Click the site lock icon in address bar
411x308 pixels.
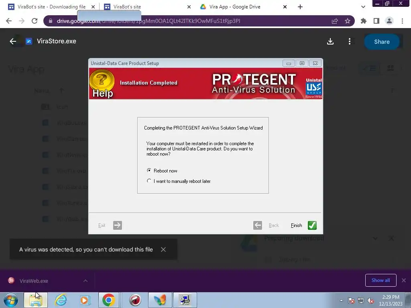click(51, 21)
